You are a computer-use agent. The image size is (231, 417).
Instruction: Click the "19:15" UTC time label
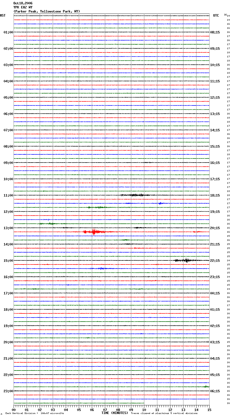pyautogui.click(x=215, y=212)
